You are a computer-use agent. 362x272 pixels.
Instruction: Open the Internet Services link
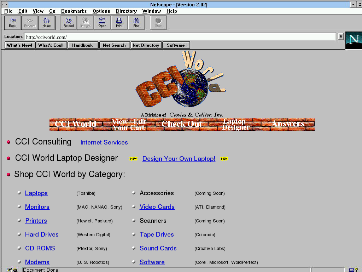(104, 142)
